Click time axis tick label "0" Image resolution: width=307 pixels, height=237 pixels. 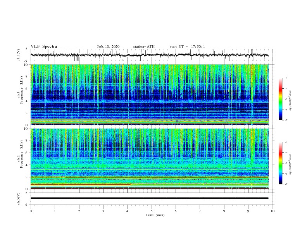(x=31, y=211)
